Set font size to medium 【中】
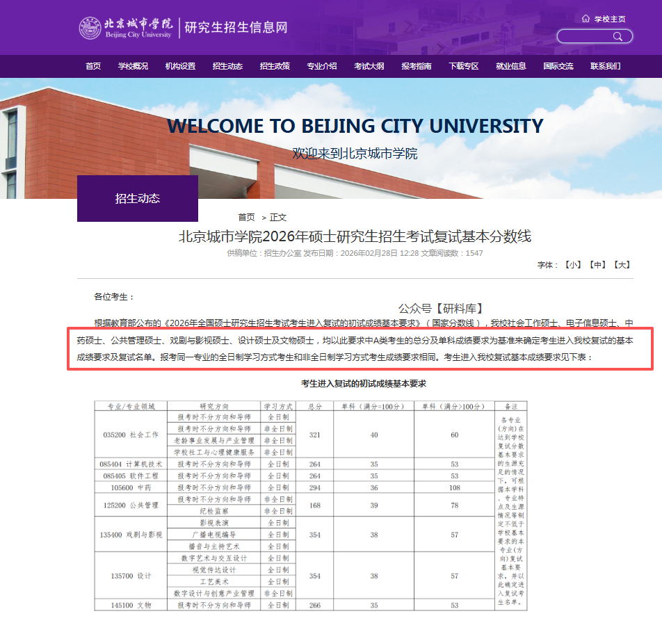This screenshot has height=623, width=662. pos(597,265)
